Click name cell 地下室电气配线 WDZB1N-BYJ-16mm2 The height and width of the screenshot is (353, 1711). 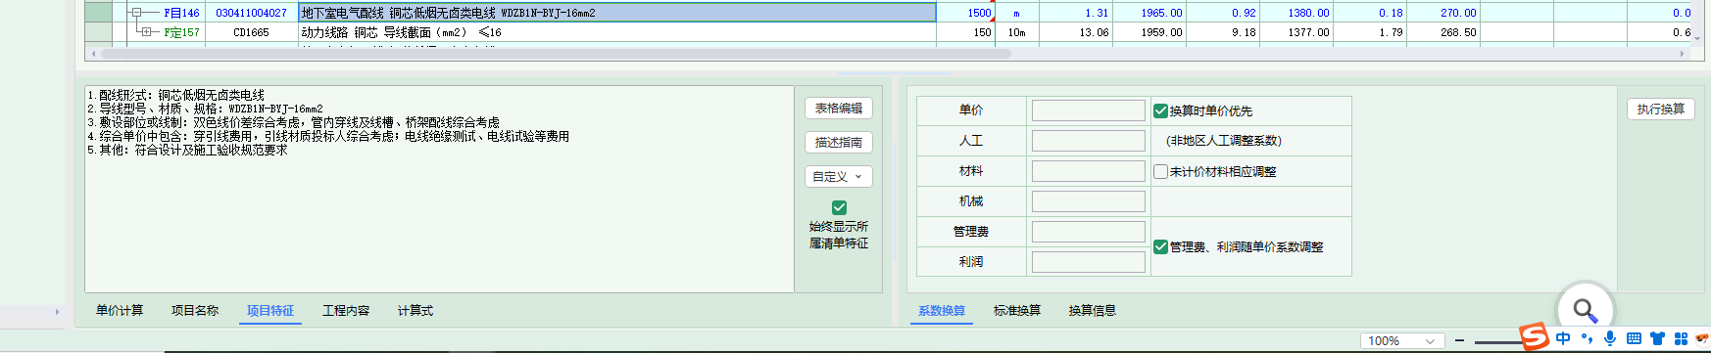click(x=616, y=13)
